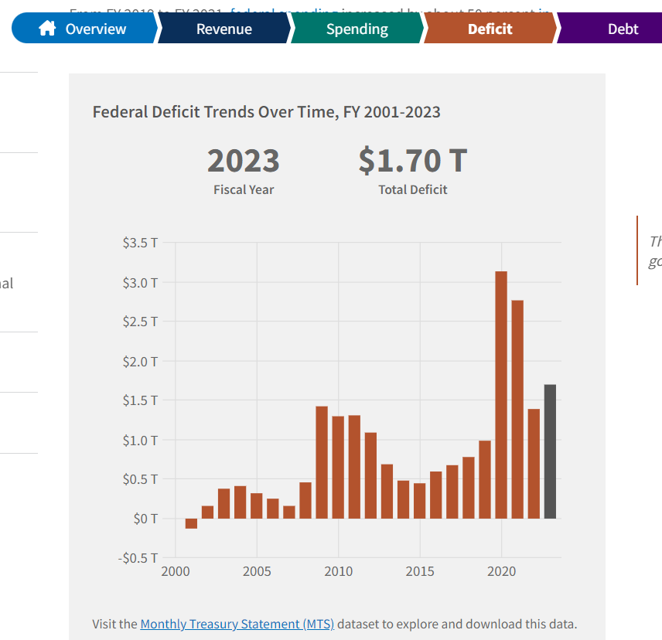This screenshot has width=662, height=640.
Task: Click the 2021 deficit bar
Action: click(x=517, y=409)
